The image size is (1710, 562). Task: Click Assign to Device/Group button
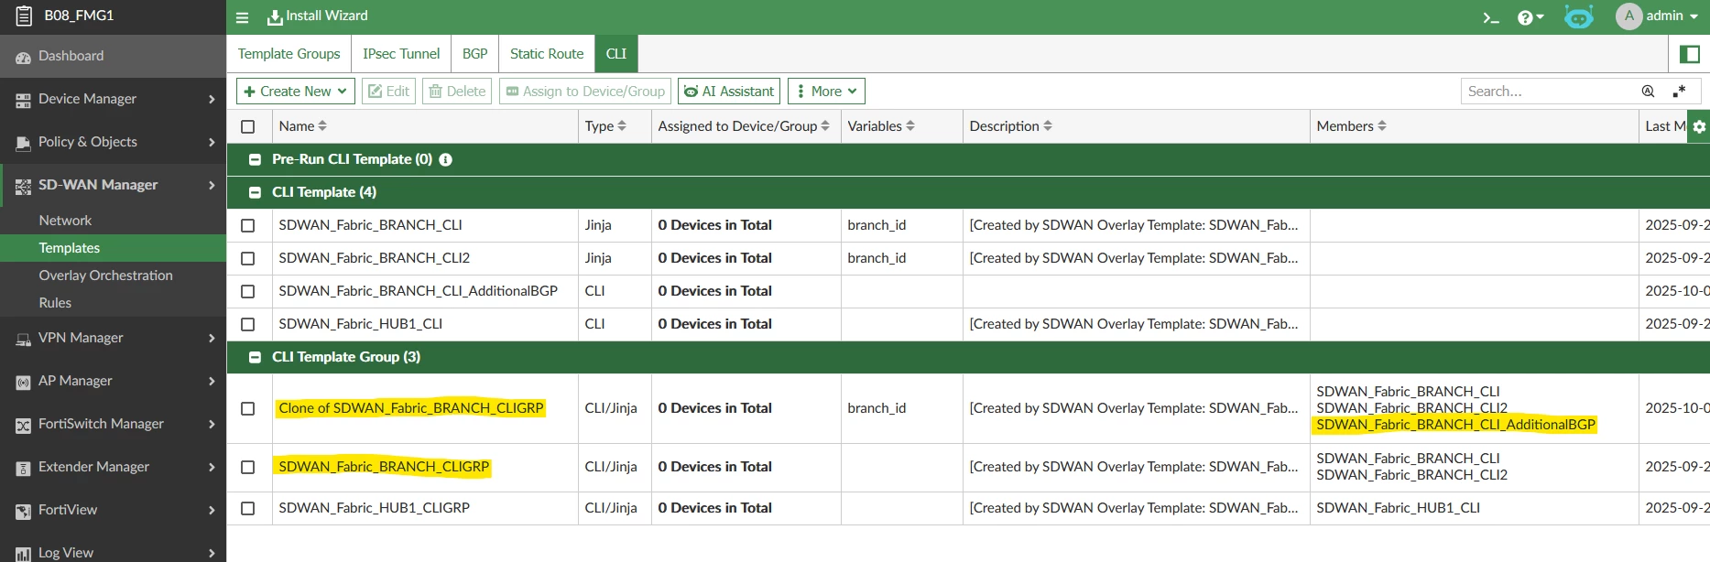coord(585,92)
